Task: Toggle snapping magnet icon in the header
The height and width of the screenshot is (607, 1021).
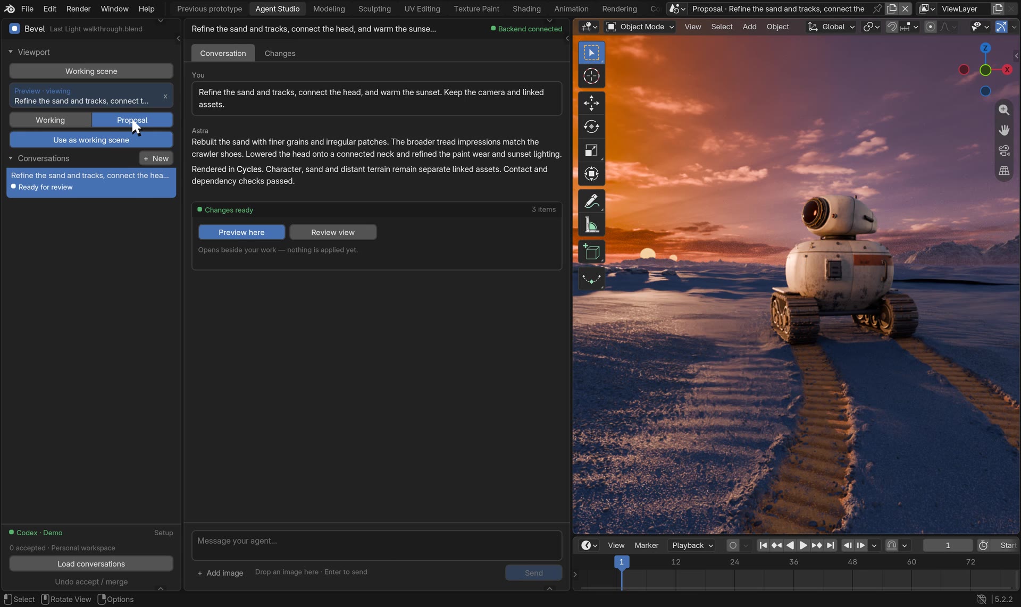Action: (x=892, y=27)
